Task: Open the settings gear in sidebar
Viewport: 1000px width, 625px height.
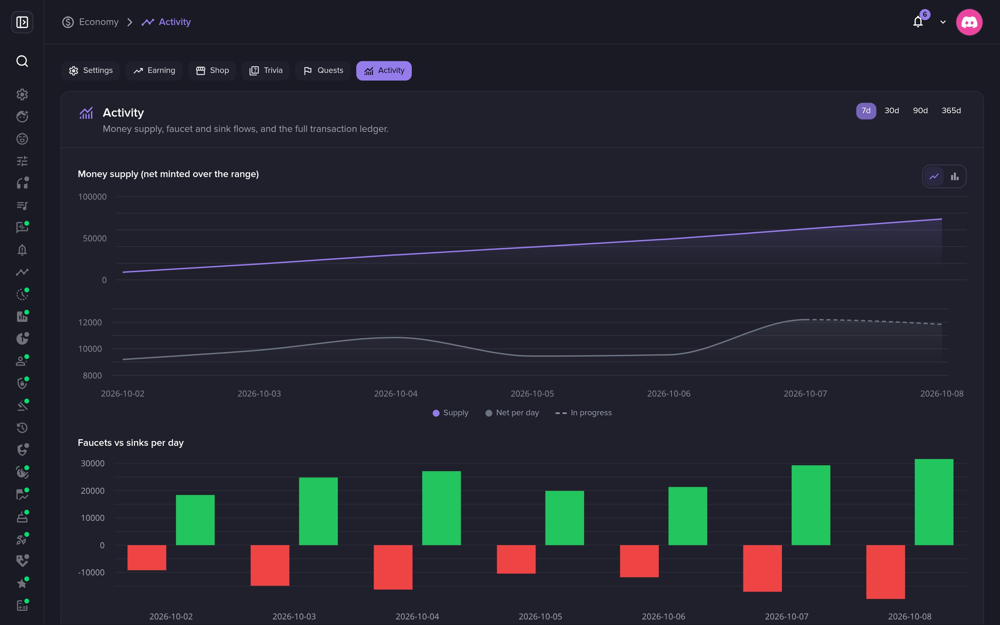Action: (22, 94)
